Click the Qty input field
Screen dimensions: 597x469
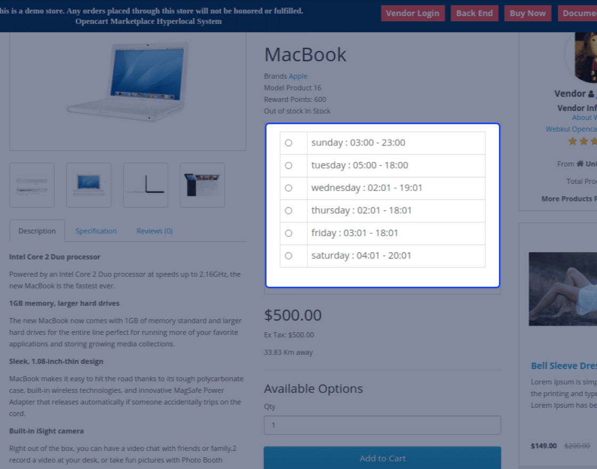pyautogui.click(x=382, y=425)
